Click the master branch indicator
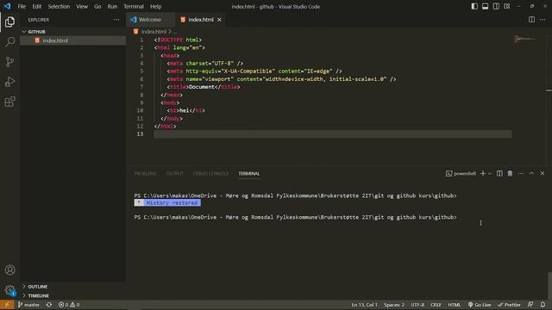Viewport: 552px width, 310px height. (28, 305)
